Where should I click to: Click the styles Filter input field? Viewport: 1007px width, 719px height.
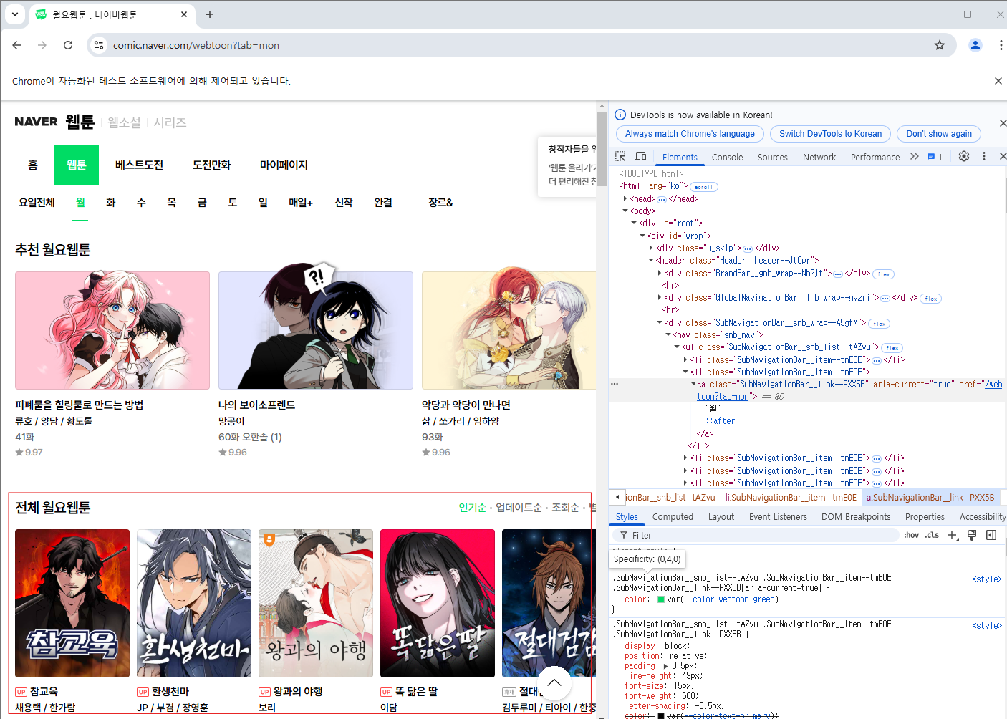[756, 535]
